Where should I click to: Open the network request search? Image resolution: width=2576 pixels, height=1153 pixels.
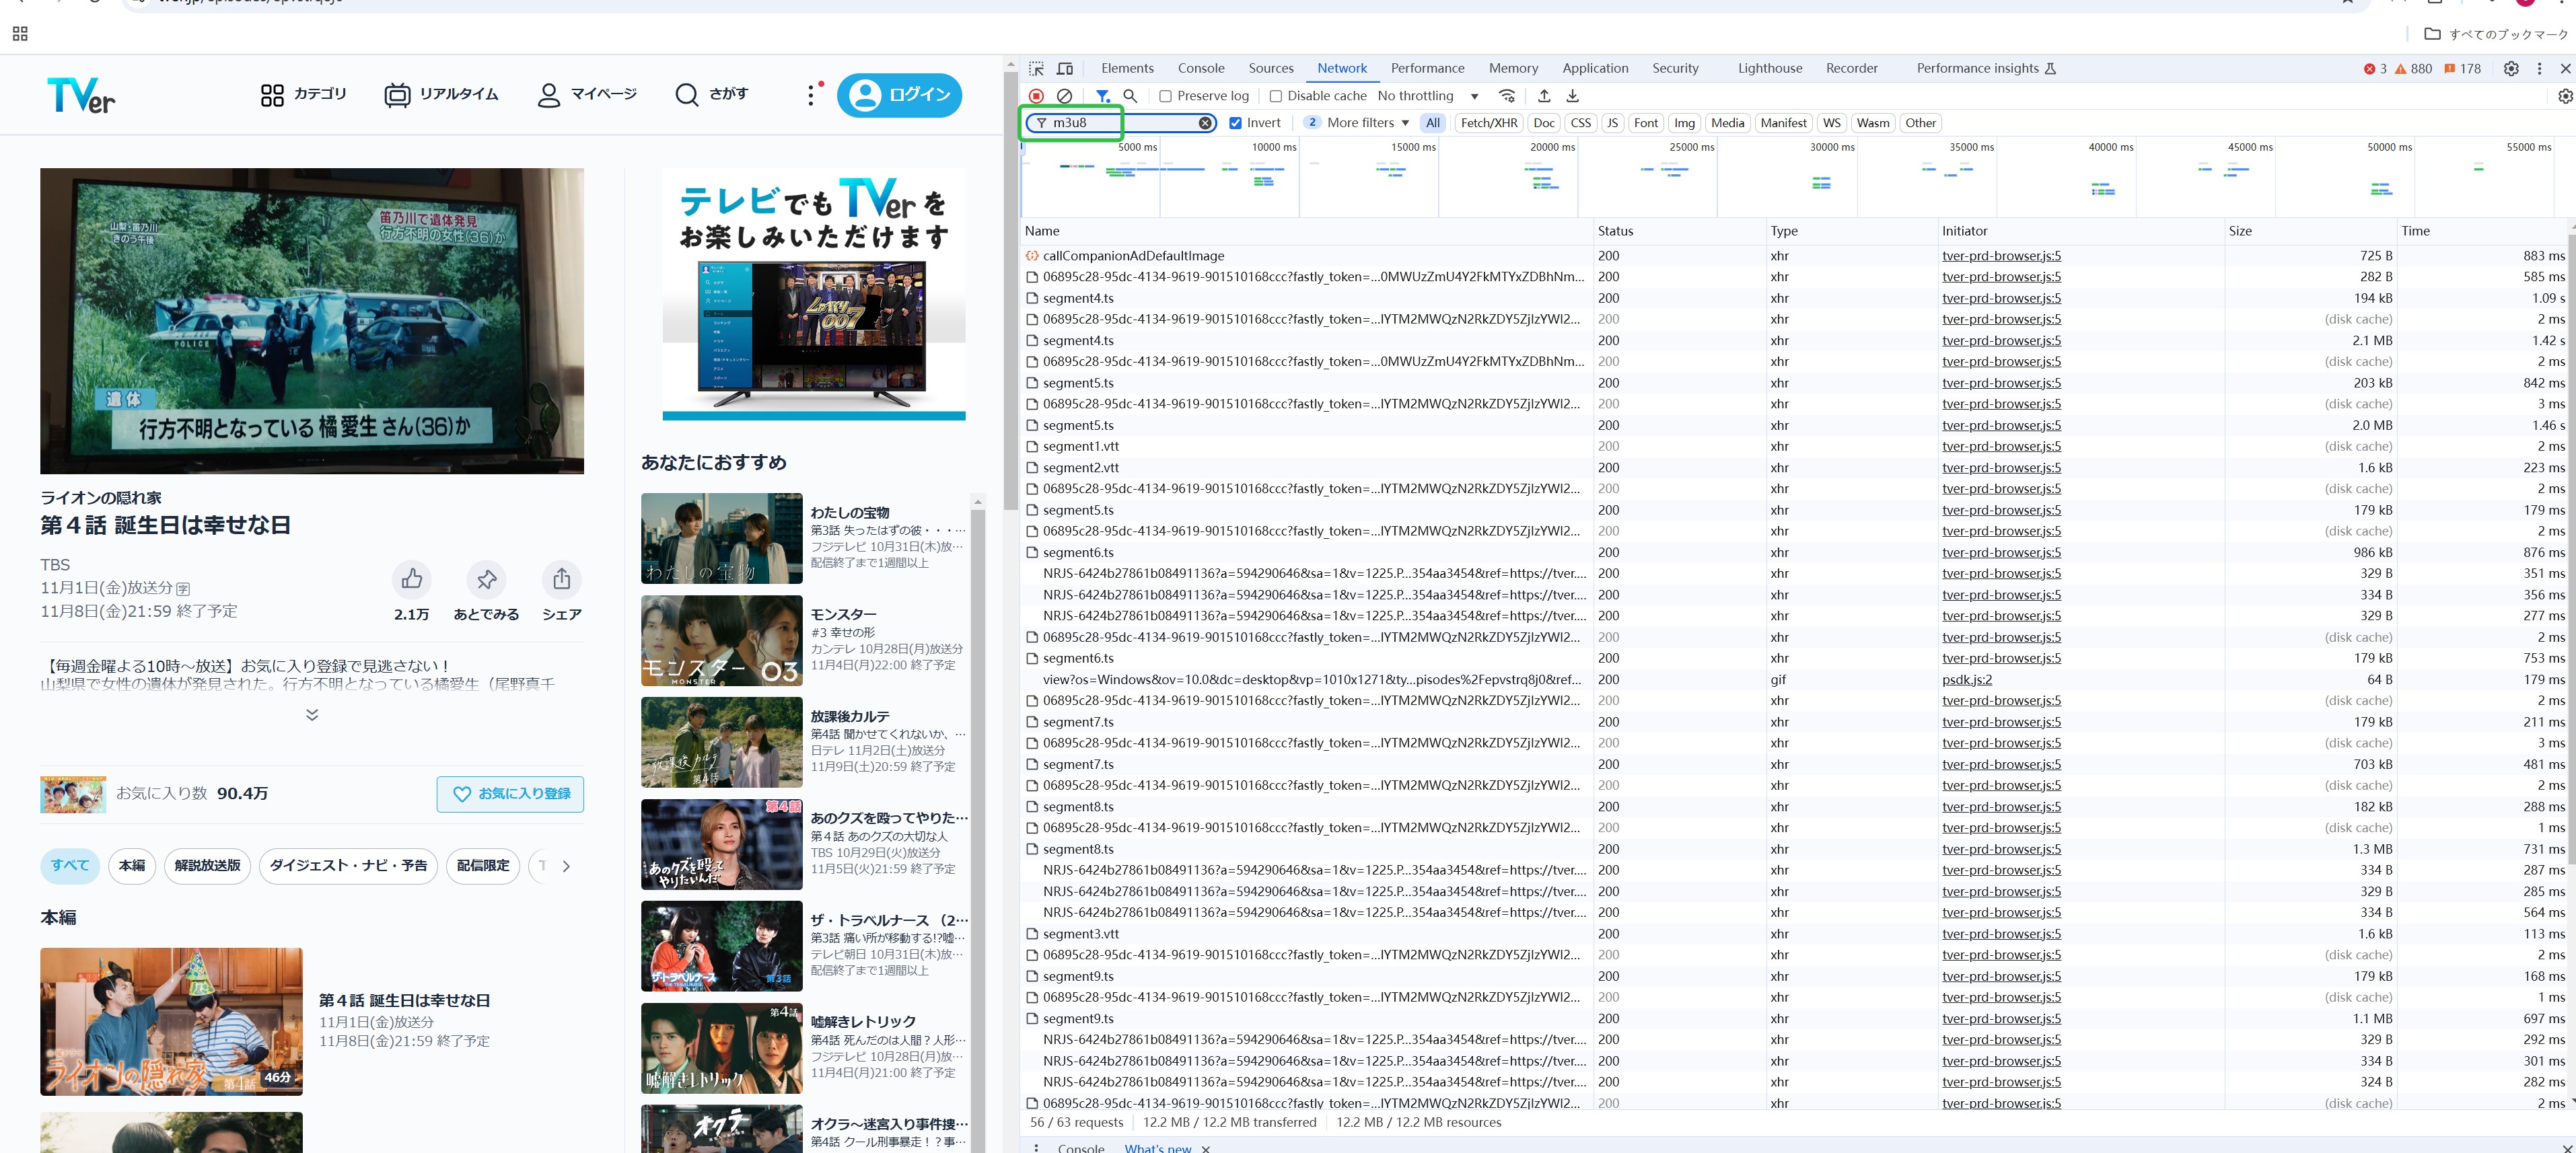click(x=1130, y=96)
